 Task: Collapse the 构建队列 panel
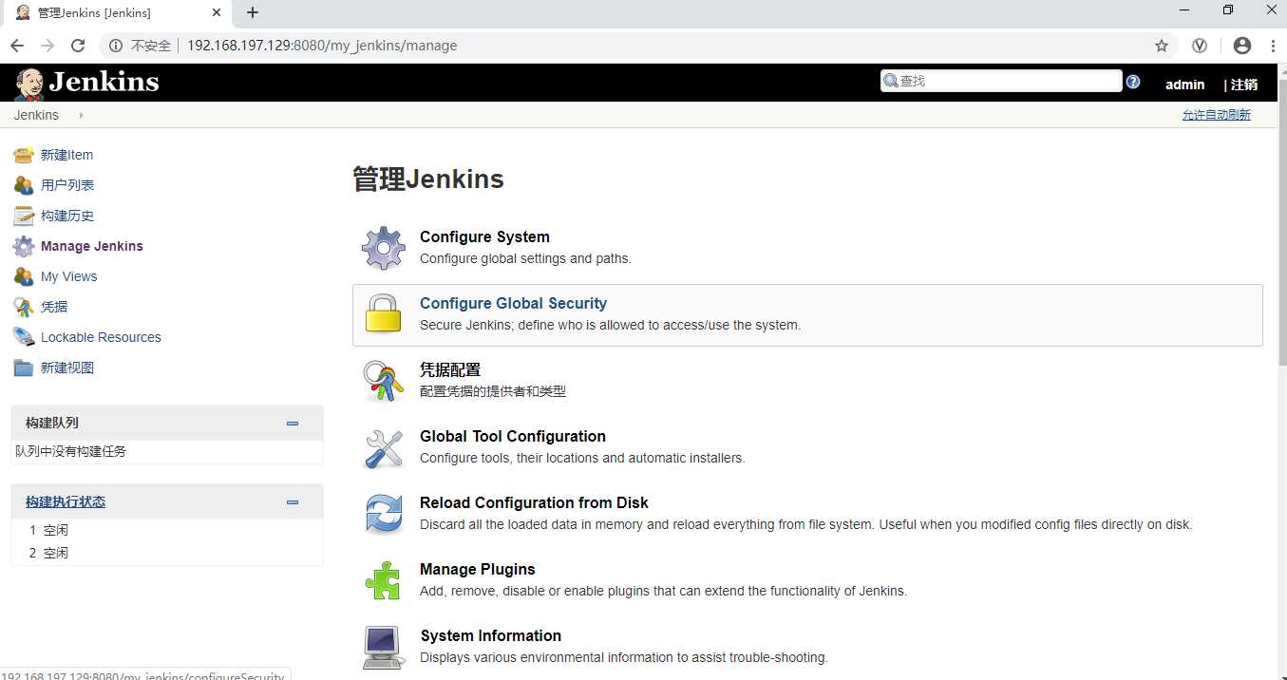[293, 424]
